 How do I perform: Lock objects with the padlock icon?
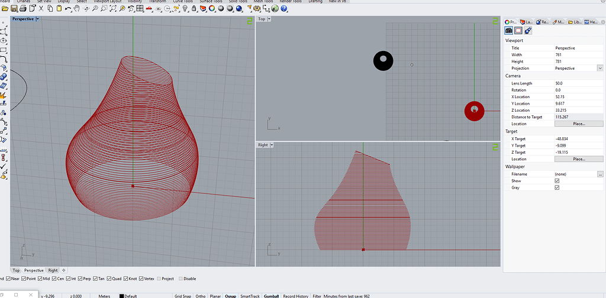194,8
